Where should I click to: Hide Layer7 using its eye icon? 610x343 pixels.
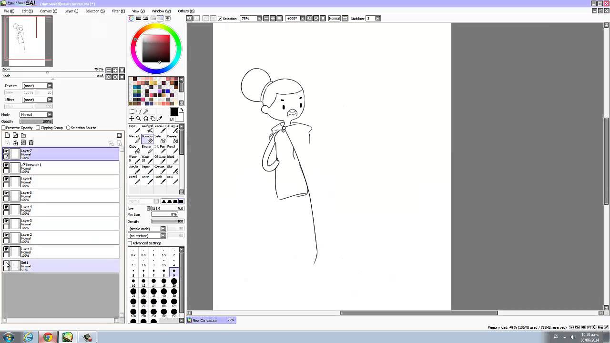pos(6,151)
